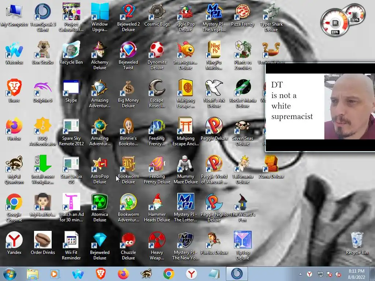
Task: Open the clock showing 8:11 PM
Action: click(x=356, y=274)
